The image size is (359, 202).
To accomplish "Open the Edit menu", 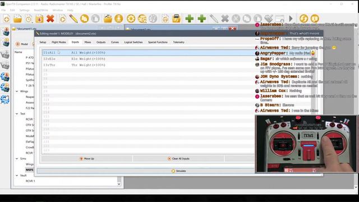I will pyautogui.click(x=12, y=10).
